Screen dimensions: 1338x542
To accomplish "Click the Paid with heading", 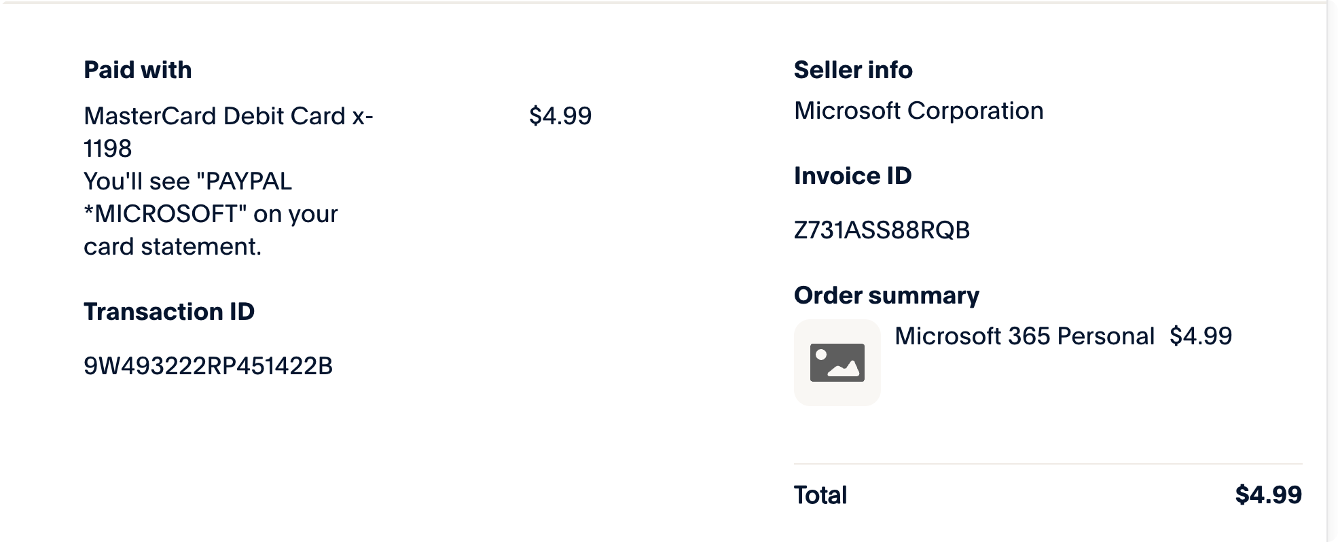I will tap(138, 70).
